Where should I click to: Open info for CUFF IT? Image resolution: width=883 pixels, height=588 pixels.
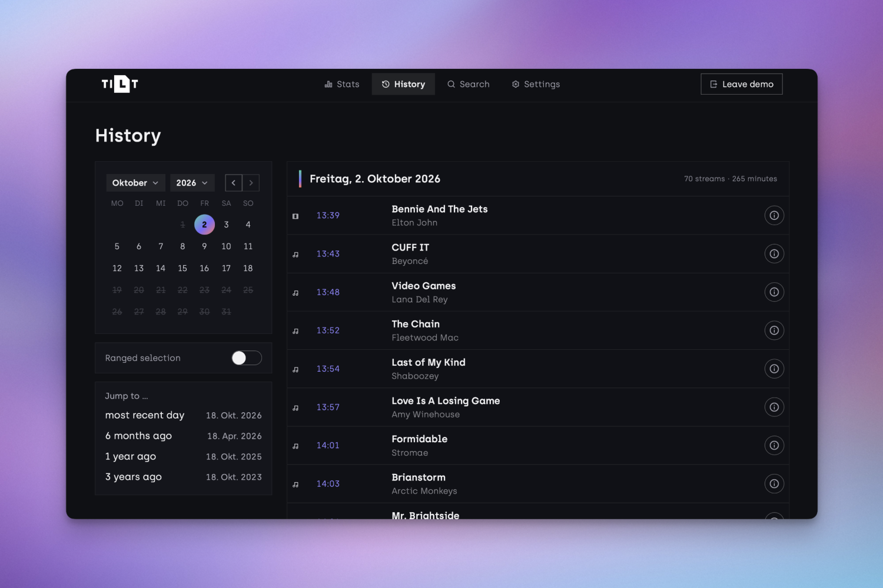774,254
